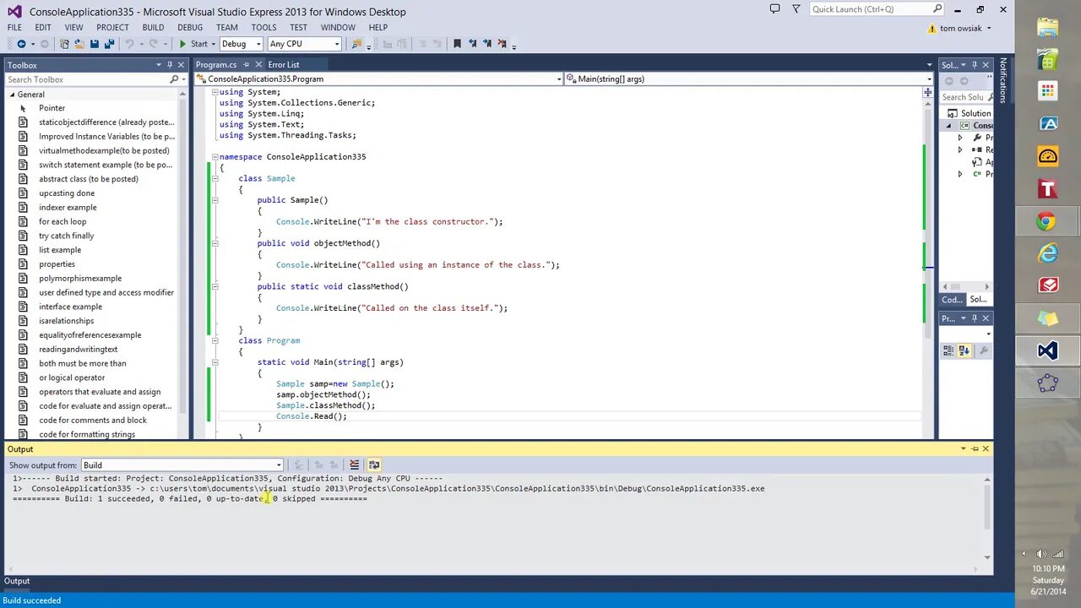1081x608 pixels.
Task: Collapse the namespace ConsoleApplication335 code block
Action: tap(215, 157)
